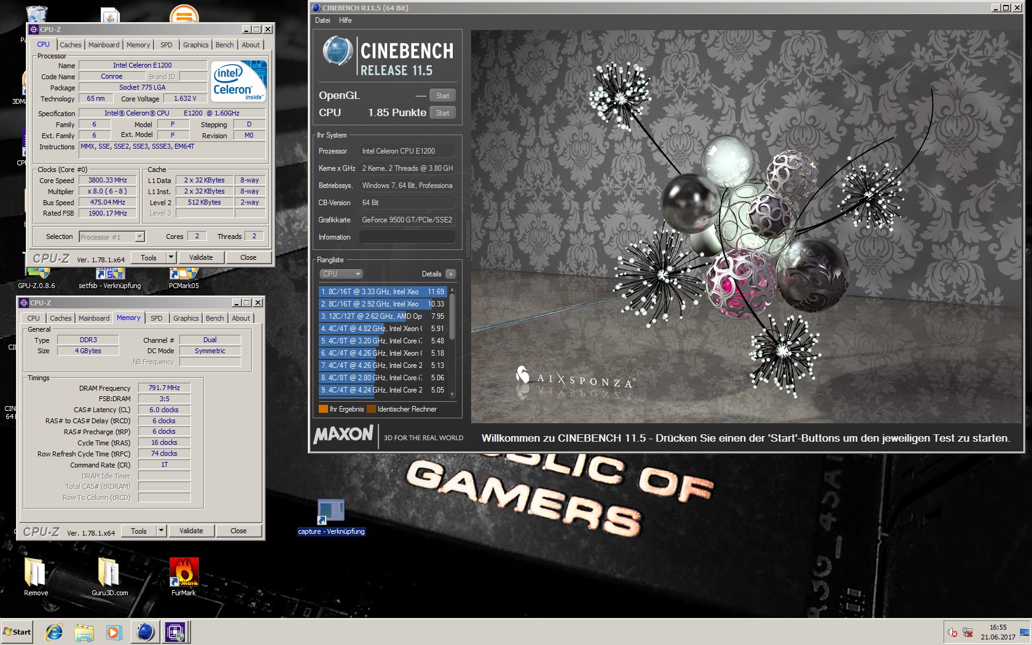Open the Hilfe menu in Cinebench

pyautogui.click(x=345, y=20)
